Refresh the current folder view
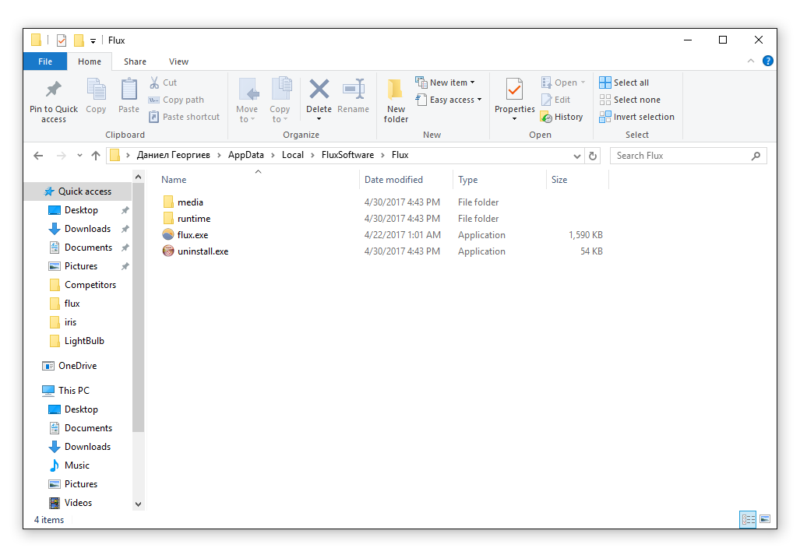 point(592,156)
